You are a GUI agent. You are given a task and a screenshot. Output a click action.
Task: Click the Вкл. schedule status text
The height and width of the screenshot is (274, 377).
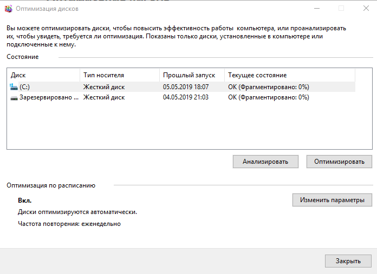tap(25, 201)
